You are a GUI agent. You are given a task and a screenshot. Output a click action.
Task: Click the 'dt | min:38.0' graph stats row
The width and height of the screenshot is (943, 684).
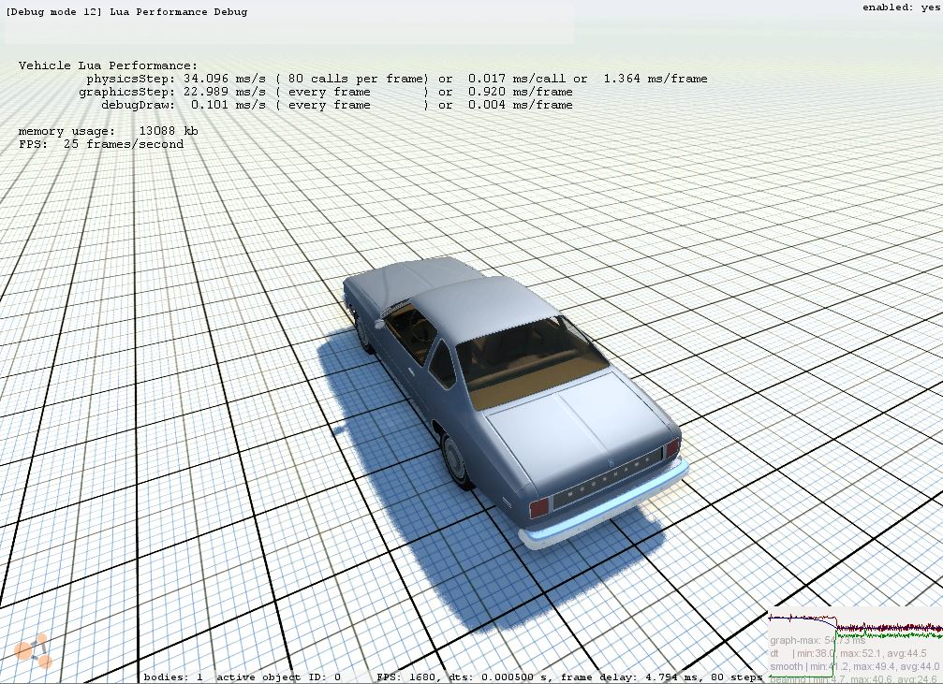pyautogui.click(x=848, y=653)
